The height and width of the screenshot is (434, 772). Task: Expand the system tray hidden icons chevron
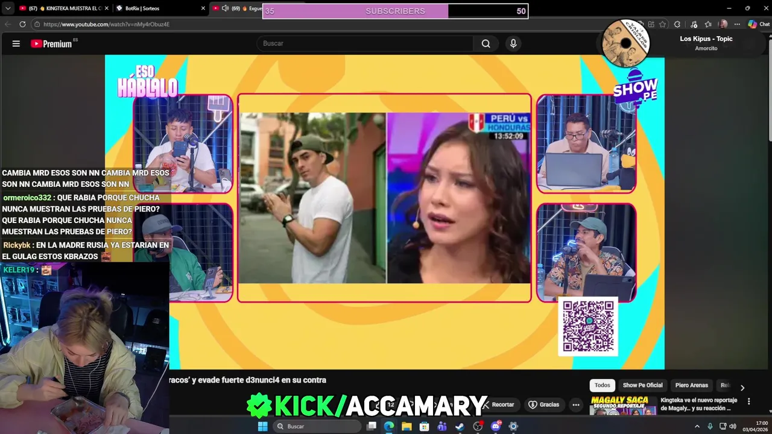(697, 426)
